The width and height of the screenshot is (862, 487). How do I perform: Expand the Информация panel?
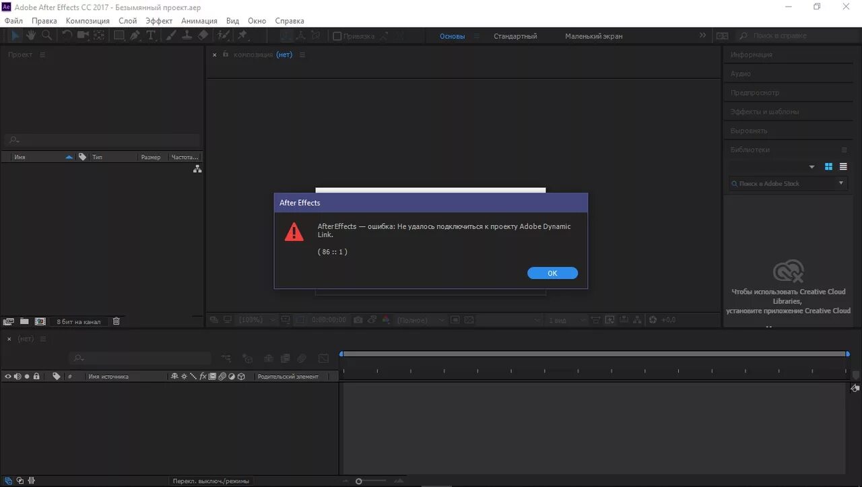tap(752, 55)
